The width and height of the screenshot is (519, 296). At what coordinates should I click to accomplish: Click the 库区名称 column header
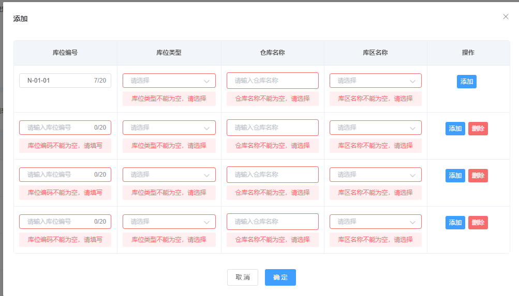pos(375,53)
